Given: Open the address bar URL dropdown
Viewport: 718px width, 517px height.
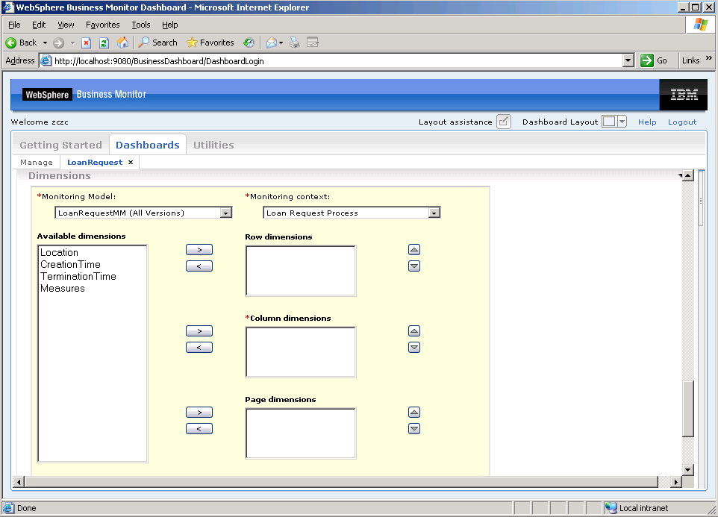Looking at the screenshot, I should click(x=628, y=60).
